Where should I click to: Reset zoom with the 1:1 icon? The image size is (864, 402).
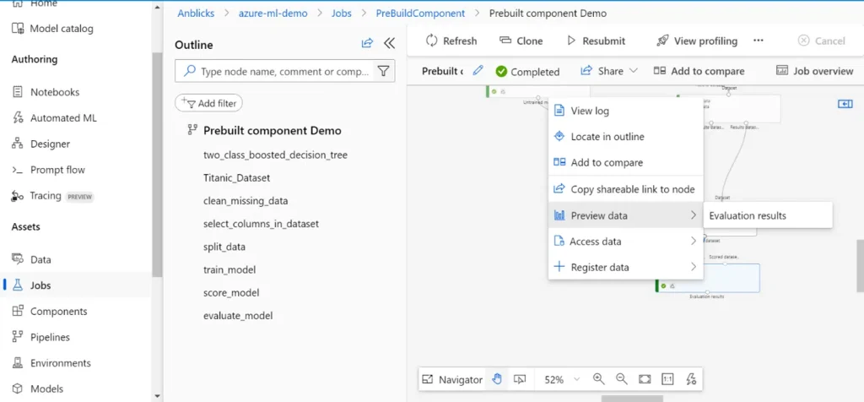pos(667,379)
